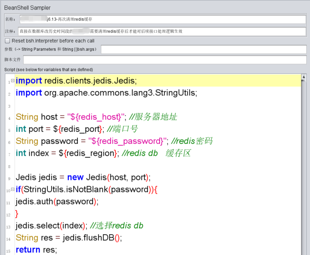310x255 pixels.
Task: Click the 'Jedis jedis = new Jedis' line
Action: (83, 177)
